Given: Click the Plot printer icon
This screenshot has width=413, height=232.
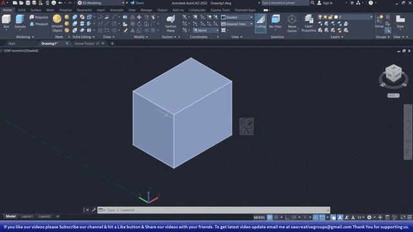Looking at the screenshot, I should 54,3.
